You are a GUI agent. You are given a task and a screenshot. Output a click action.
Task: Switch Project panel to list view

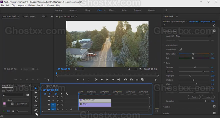(x=8, y=111)
